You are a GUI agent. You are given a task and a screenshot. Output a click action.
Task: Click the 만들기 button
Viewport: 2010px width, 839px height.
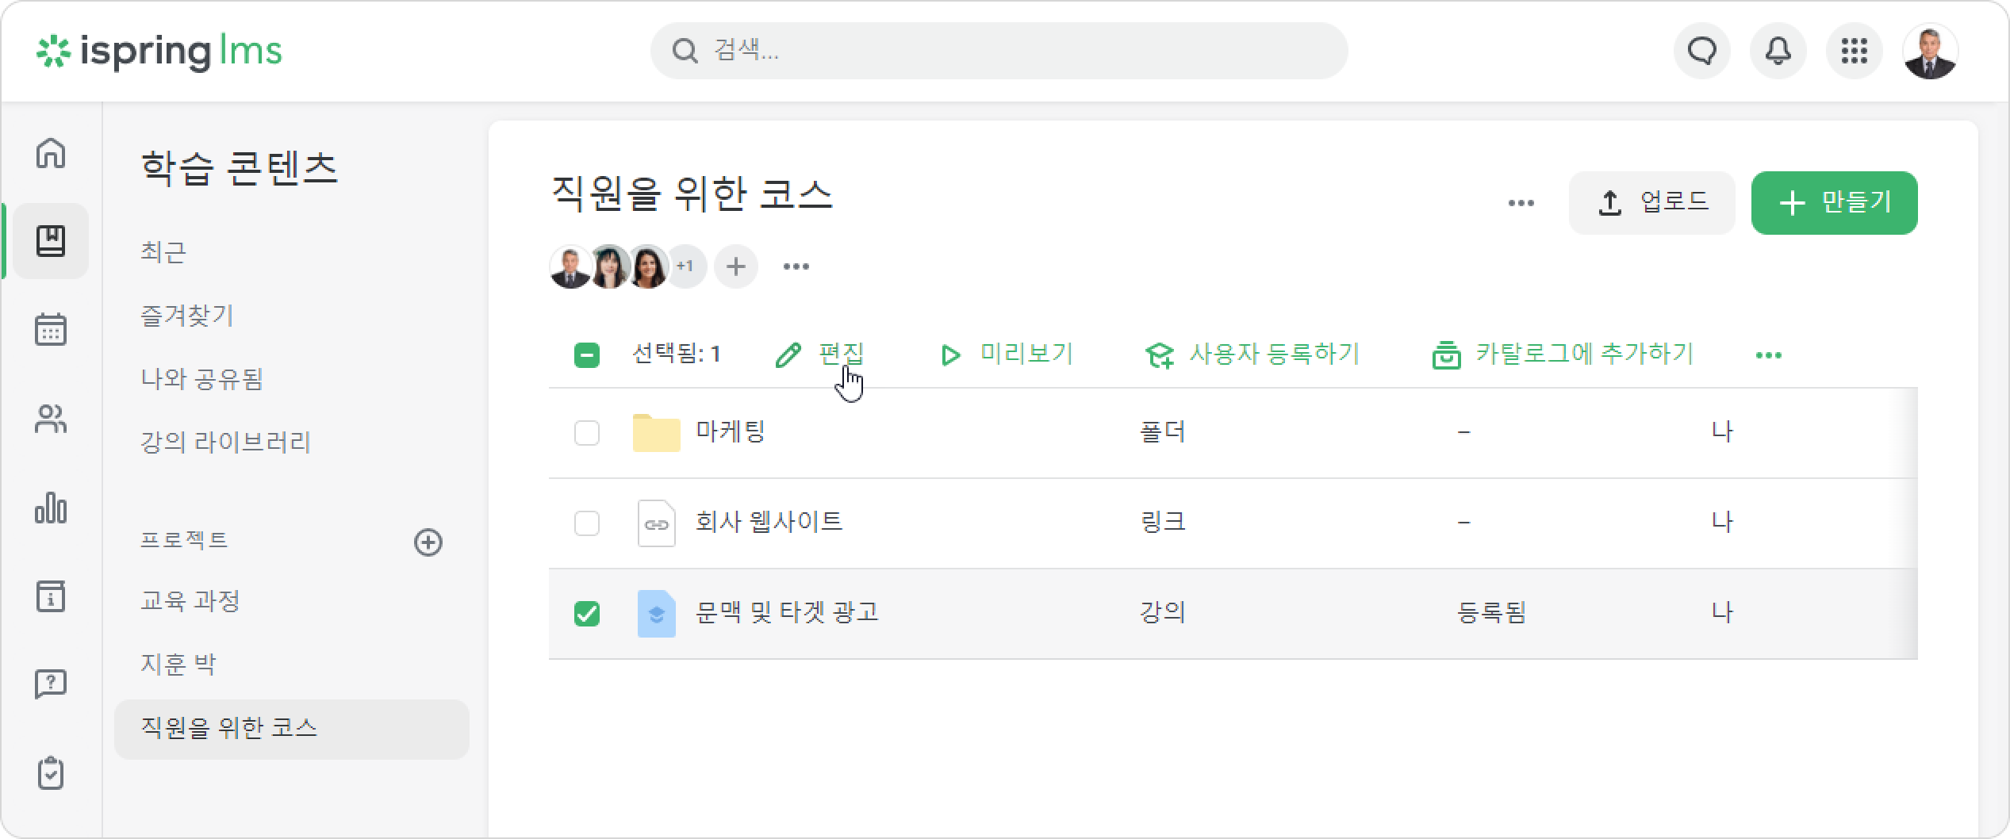click(x=1834, y=203)
